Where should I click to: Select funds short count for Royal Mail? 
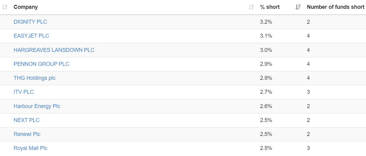pyautogui.click(x=308, y=148)
